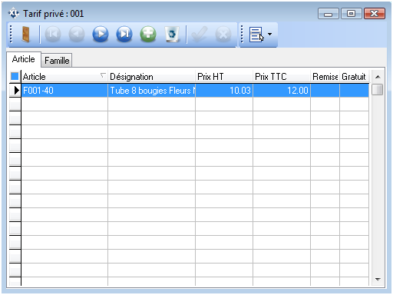Screen dimensions: 393x295
Task: Click the Prix HT column header
Action: [224, 77]
